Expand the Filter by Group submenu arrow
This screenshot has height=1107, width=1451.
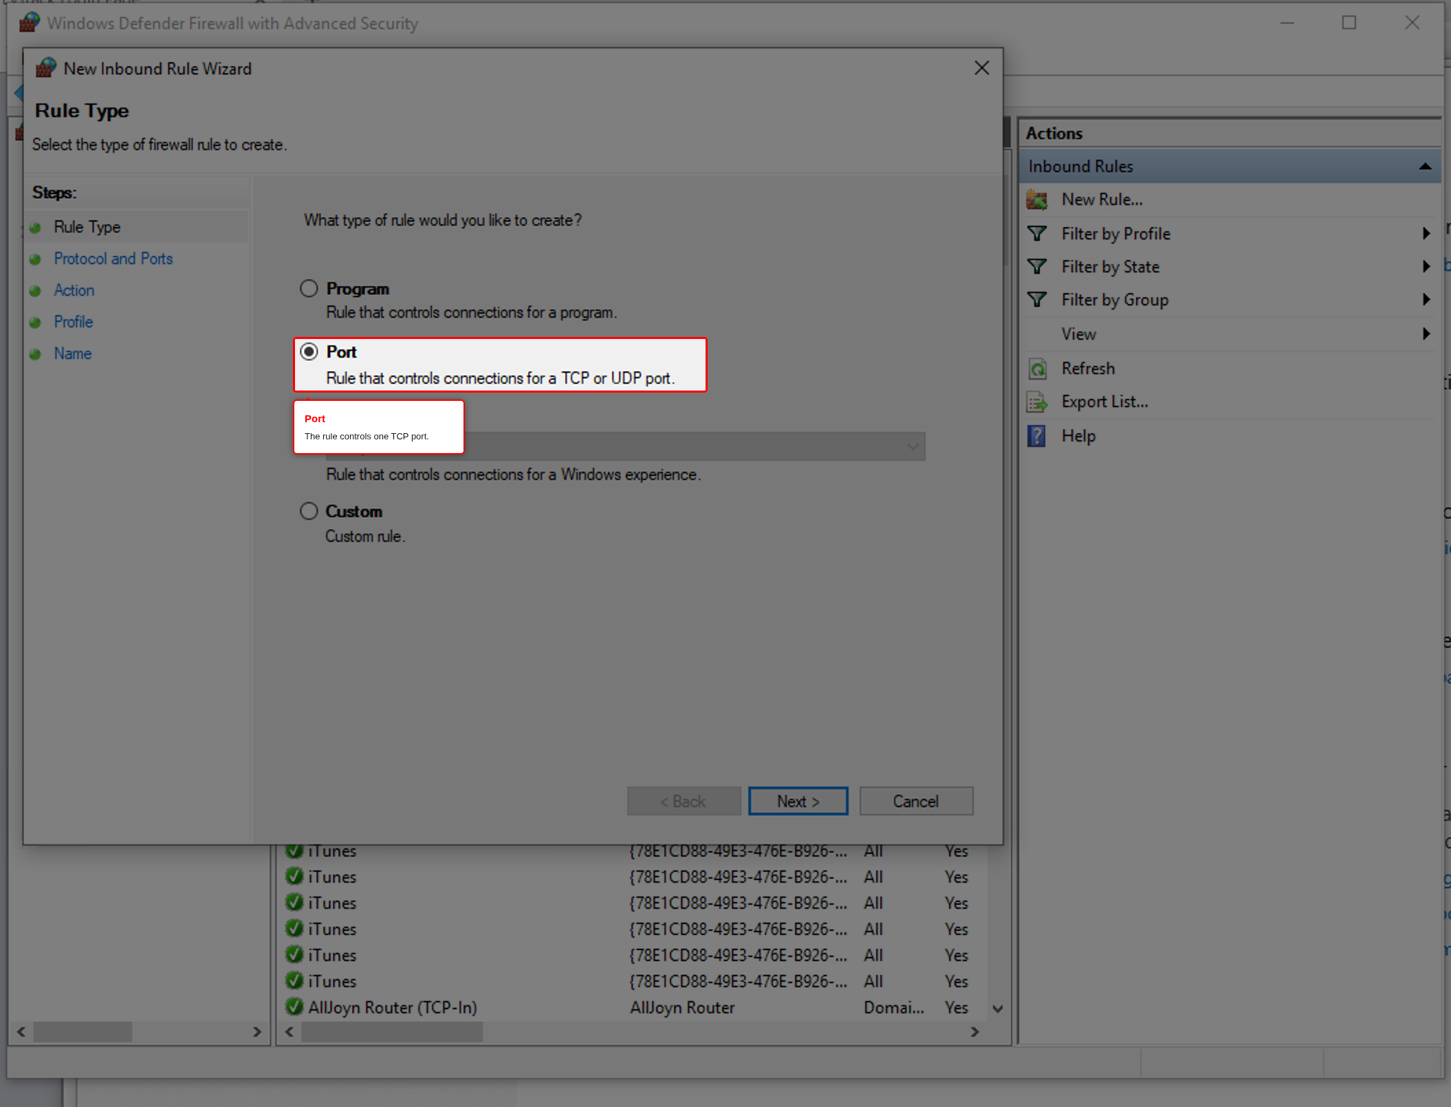click(x=1426, y=300)
